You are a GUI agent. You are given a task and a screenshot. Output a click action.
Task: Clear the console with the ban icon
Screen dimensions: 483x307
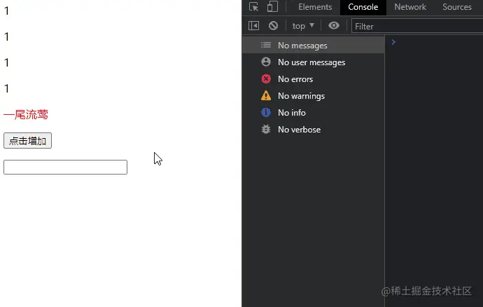tap(273, 26)
